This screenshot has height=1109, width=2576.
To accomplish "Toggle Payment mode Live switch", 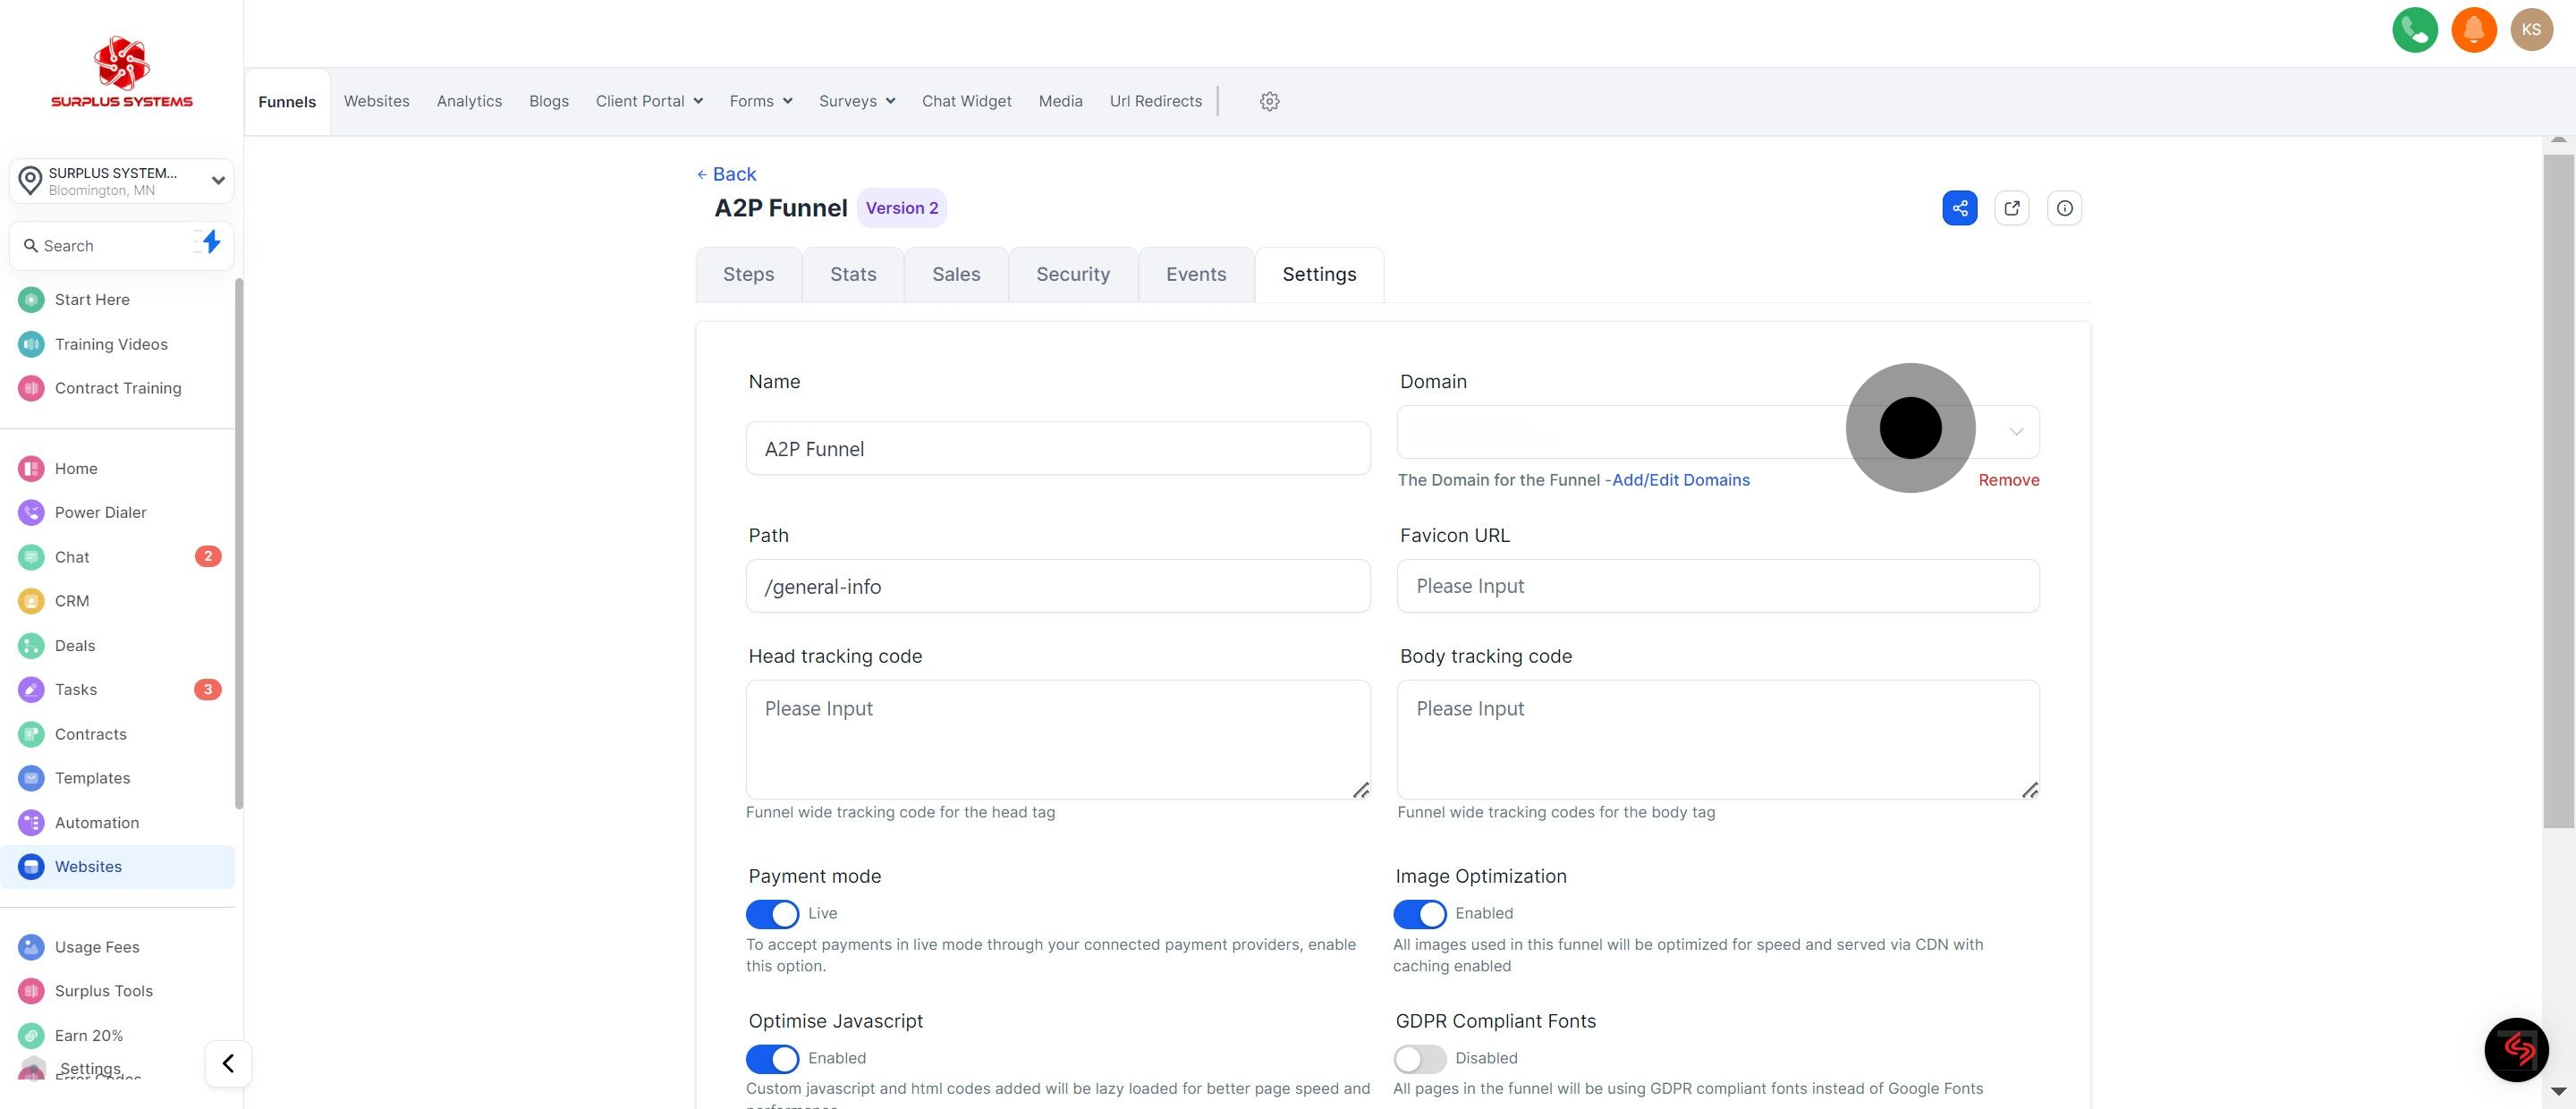I will pos(772,914).
